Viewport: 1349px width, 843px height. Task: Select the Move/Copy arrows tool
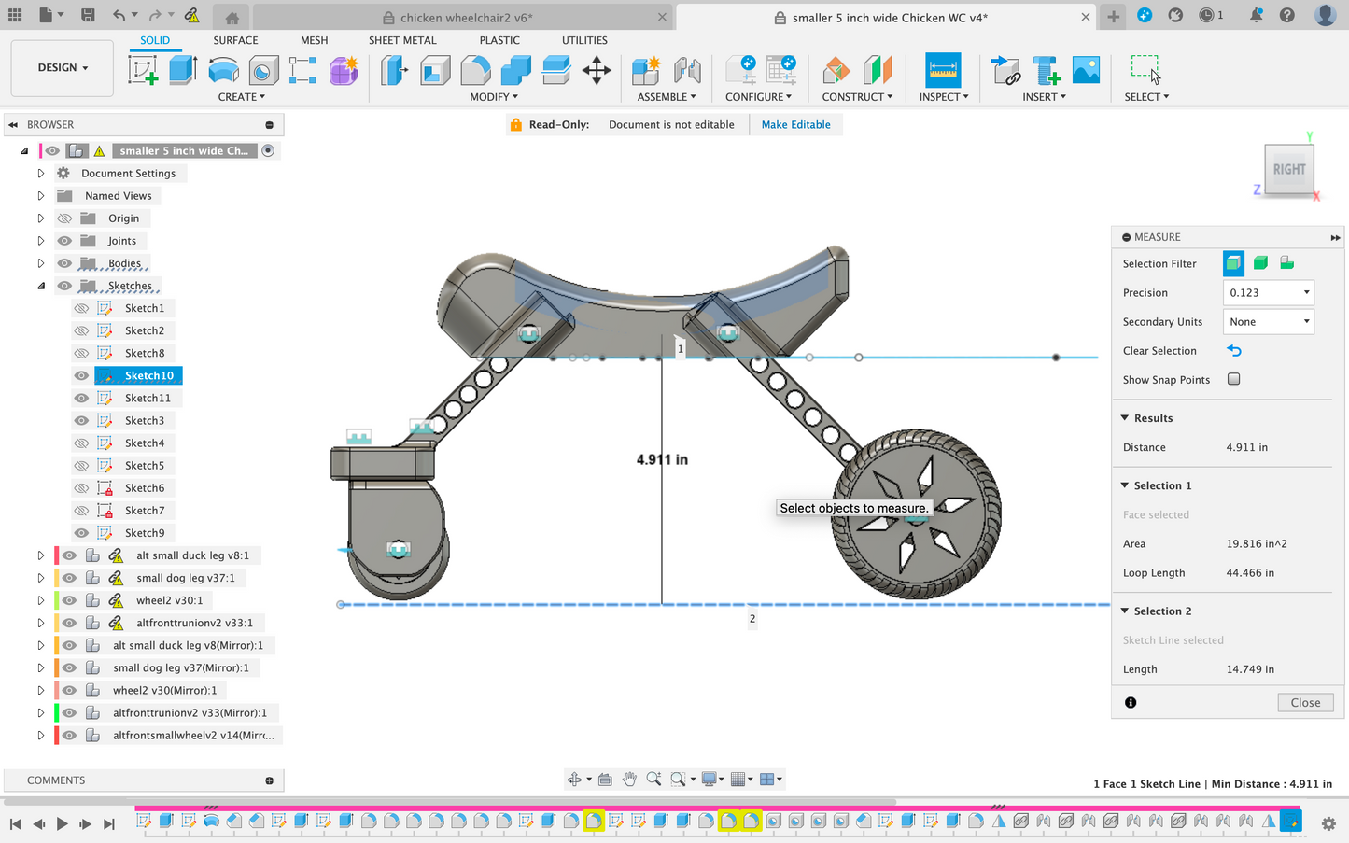(596, 70)
